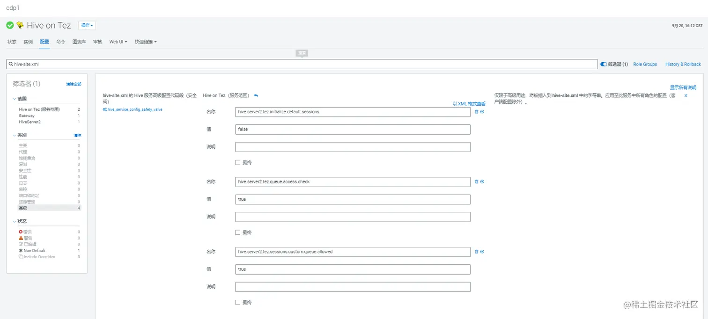Switch to the 状态 tab

pos(12,42)
